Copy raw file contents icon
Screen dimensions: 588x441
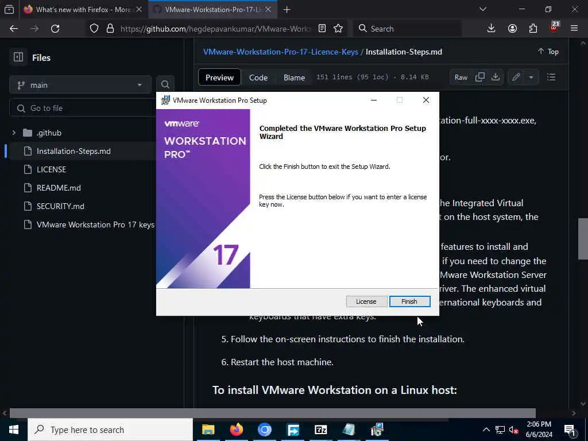pyautogui.click(x=480, y=78)
